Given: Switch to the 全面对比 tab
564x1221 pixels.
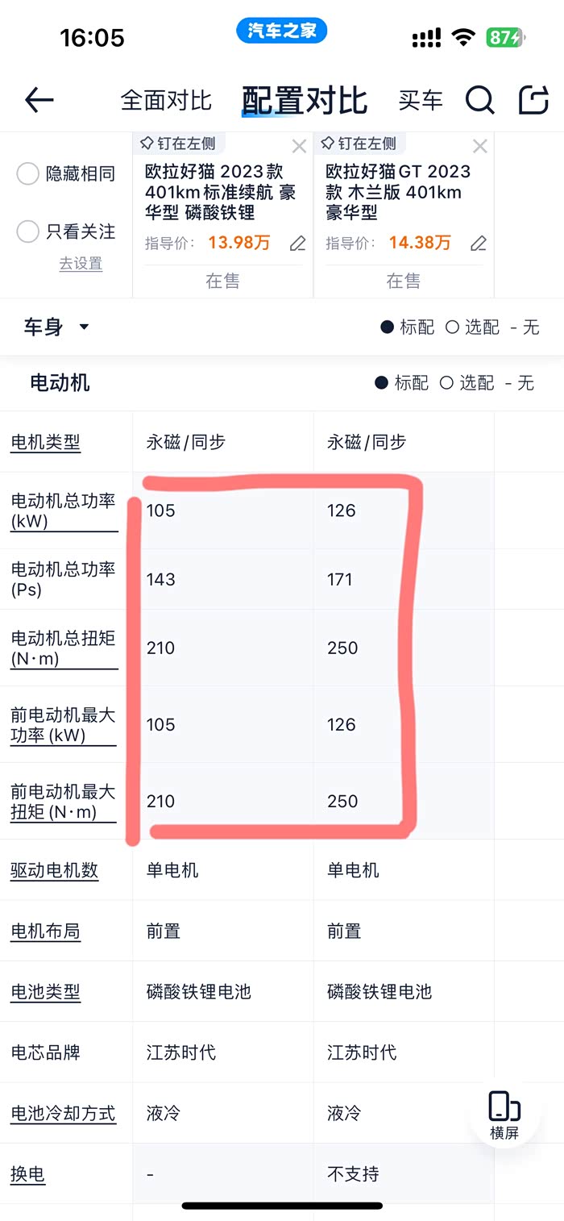Looking at the screenshot, I should 166,100.
